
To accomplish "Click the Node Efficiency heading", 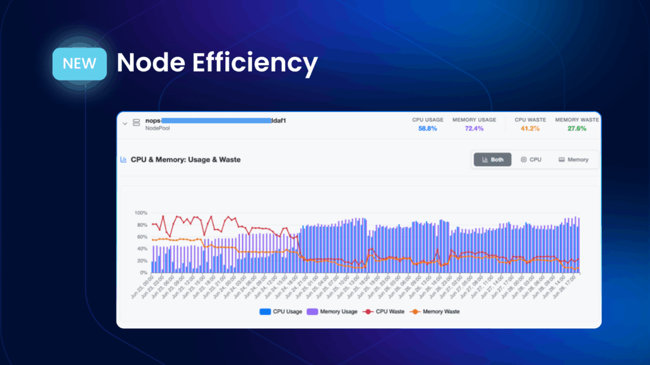I will 217,63.
